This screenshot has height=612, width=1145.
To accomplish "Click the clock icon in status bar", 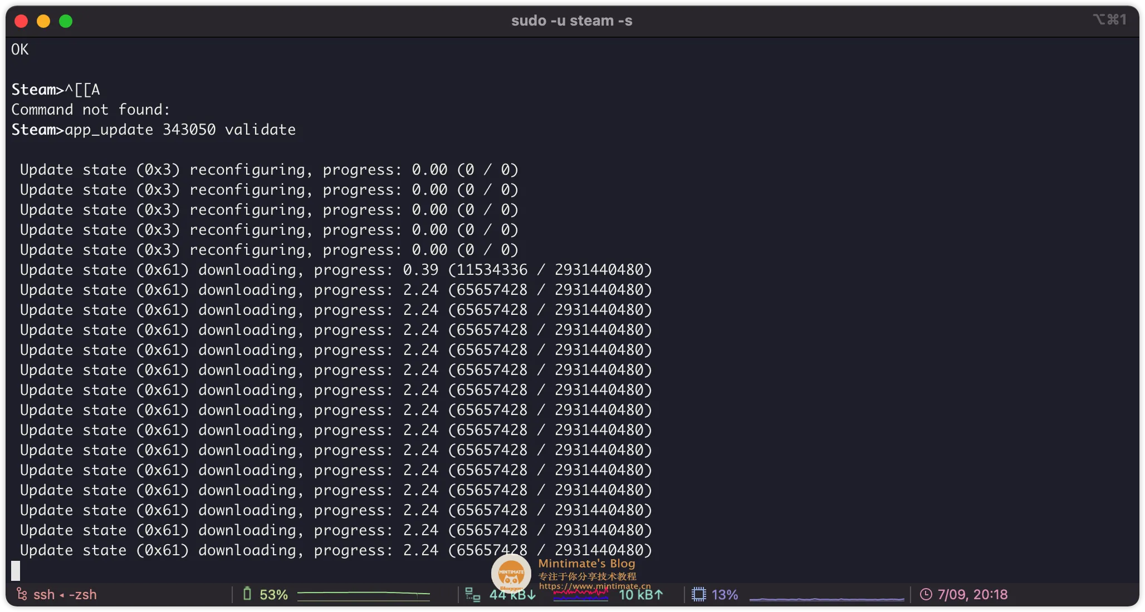I will pos(926,595).
